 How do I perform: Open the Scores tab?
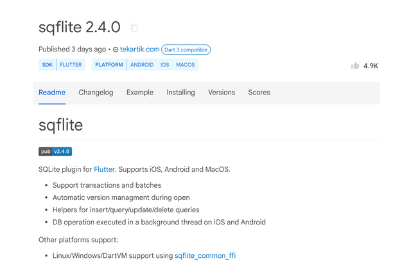click(x=259, y=93)
